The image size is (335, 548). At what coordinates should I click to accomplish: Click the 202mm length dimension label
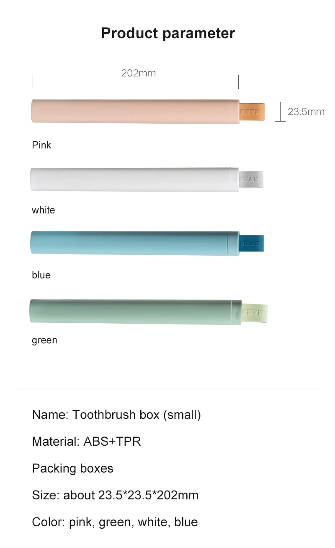(138, 73)
